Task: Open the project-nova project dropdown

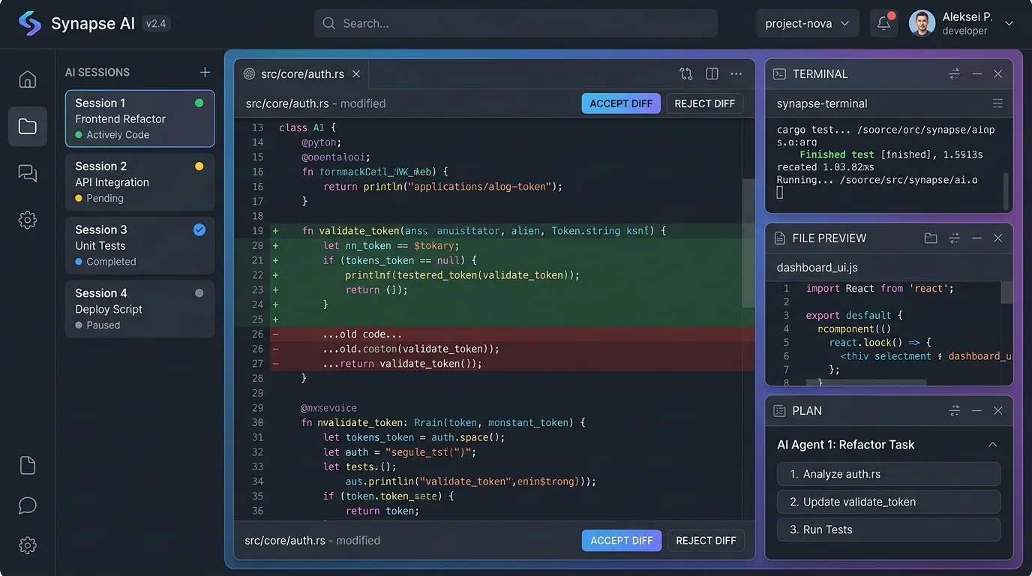Action: (x=806, y=22)
